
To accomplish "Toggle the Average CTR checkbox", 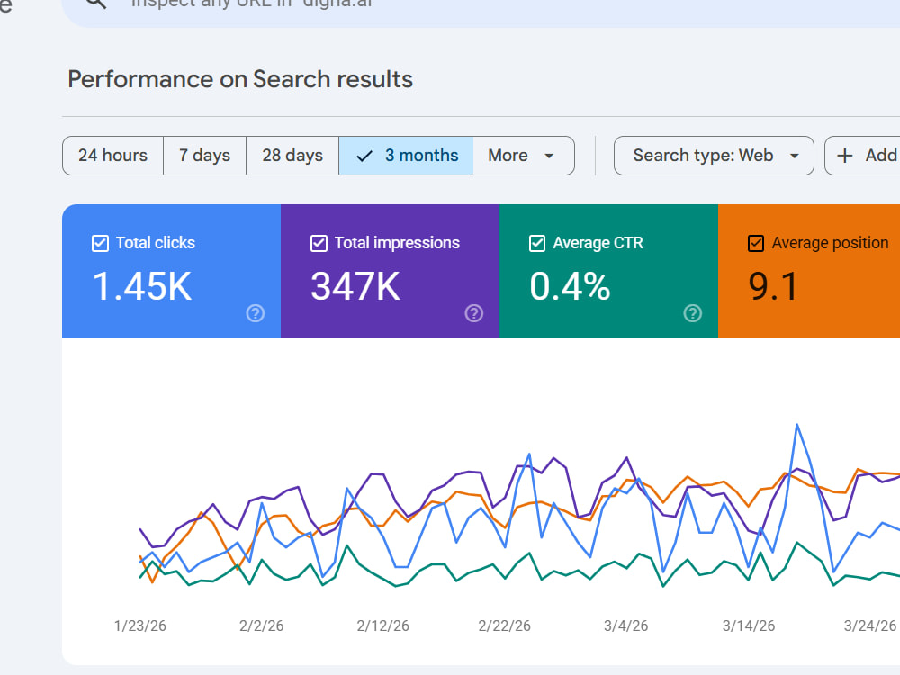I will [537, 243].
